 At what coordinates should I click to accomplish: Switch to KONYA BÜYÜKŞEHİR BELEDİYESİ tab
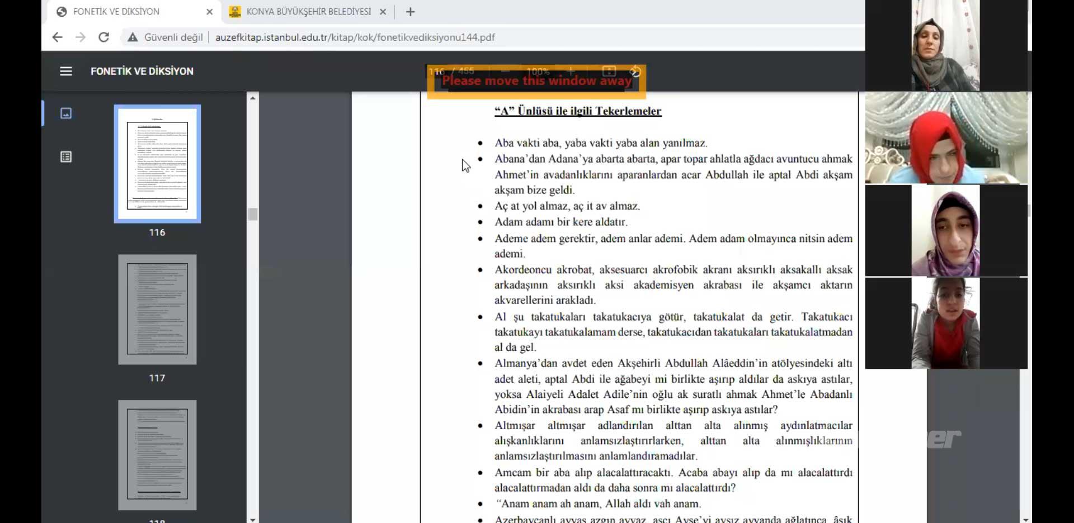(308, 12)
